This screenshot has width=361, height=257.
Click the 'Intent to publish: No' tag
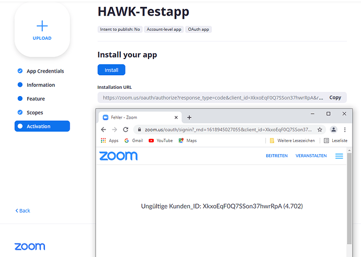(x=120, y=29)
